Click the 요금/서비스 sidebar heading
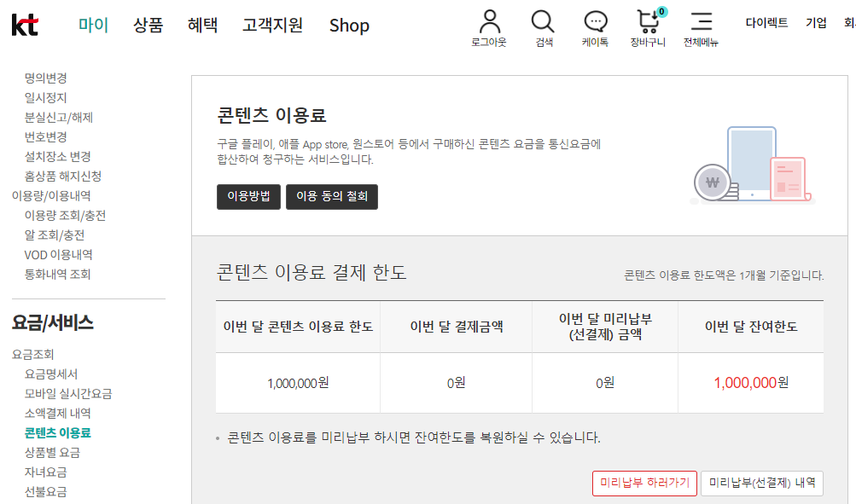 coord(53,323)
